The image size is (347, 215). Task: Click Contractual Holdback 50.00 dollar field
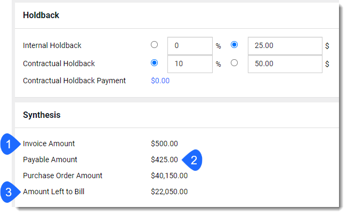pos(285,64)
